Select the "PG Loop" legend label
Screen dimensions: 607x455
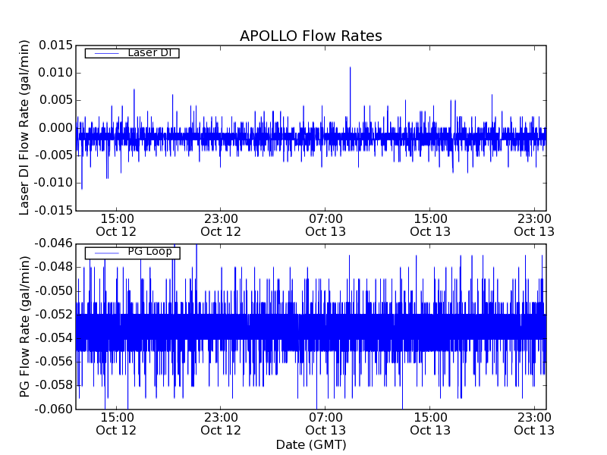(149, 252)
